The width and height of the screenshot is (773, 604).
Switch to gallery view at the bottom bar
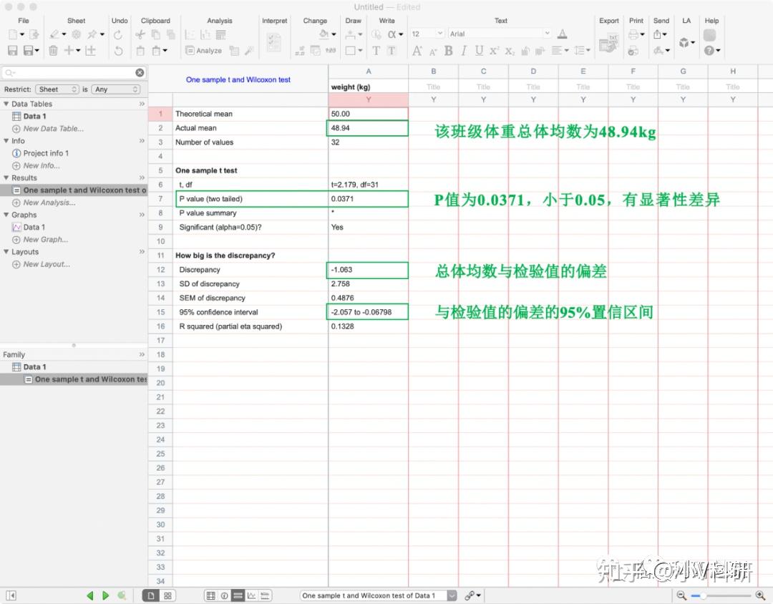pyautogui.click(x=168, y=595)
